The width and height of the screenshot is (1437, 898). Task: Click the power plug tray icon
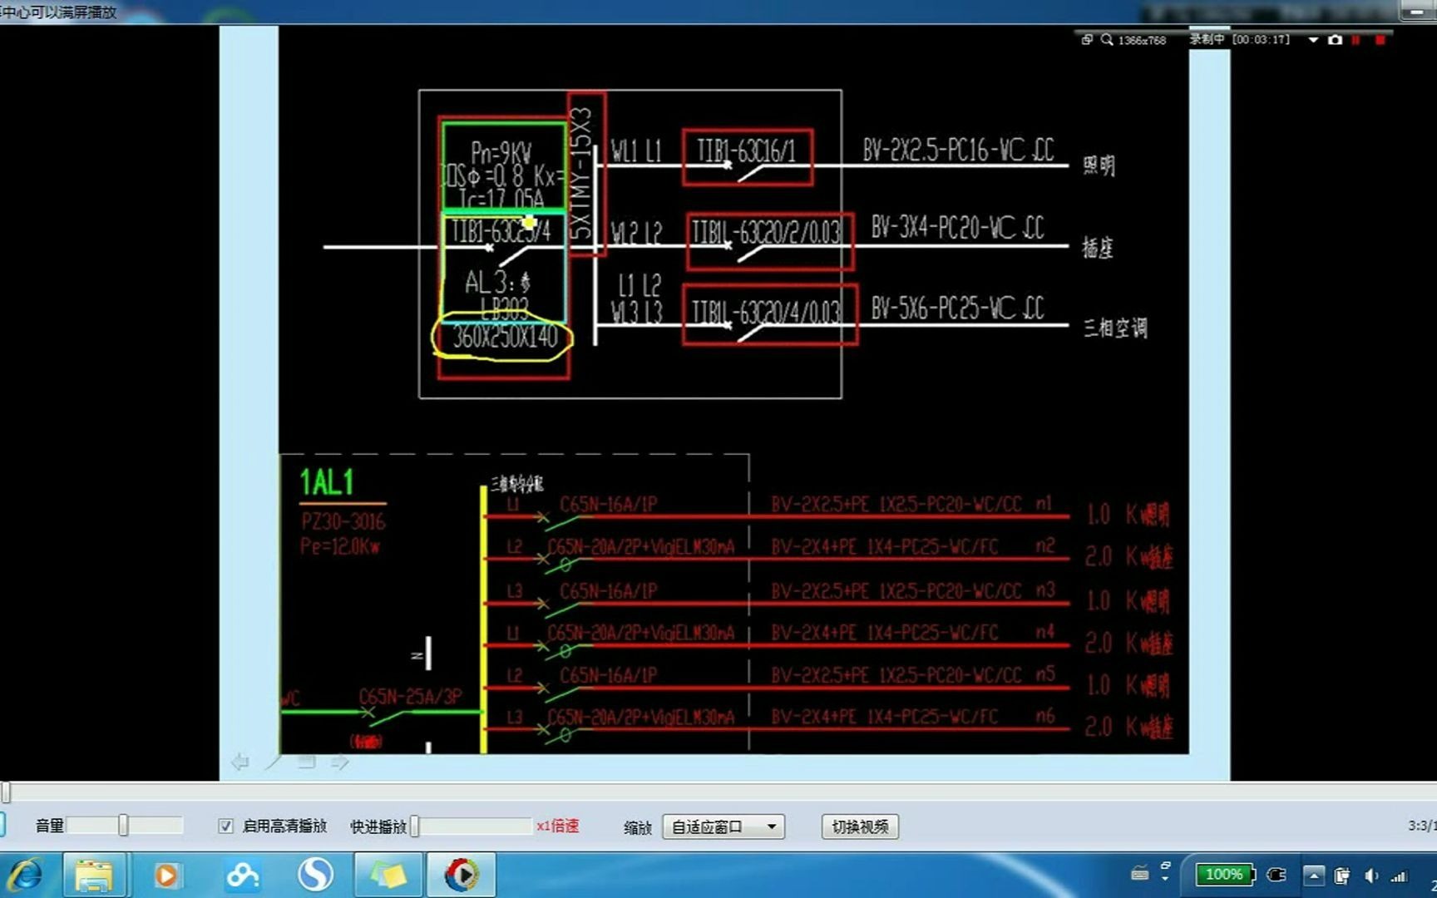(1277, 874)
